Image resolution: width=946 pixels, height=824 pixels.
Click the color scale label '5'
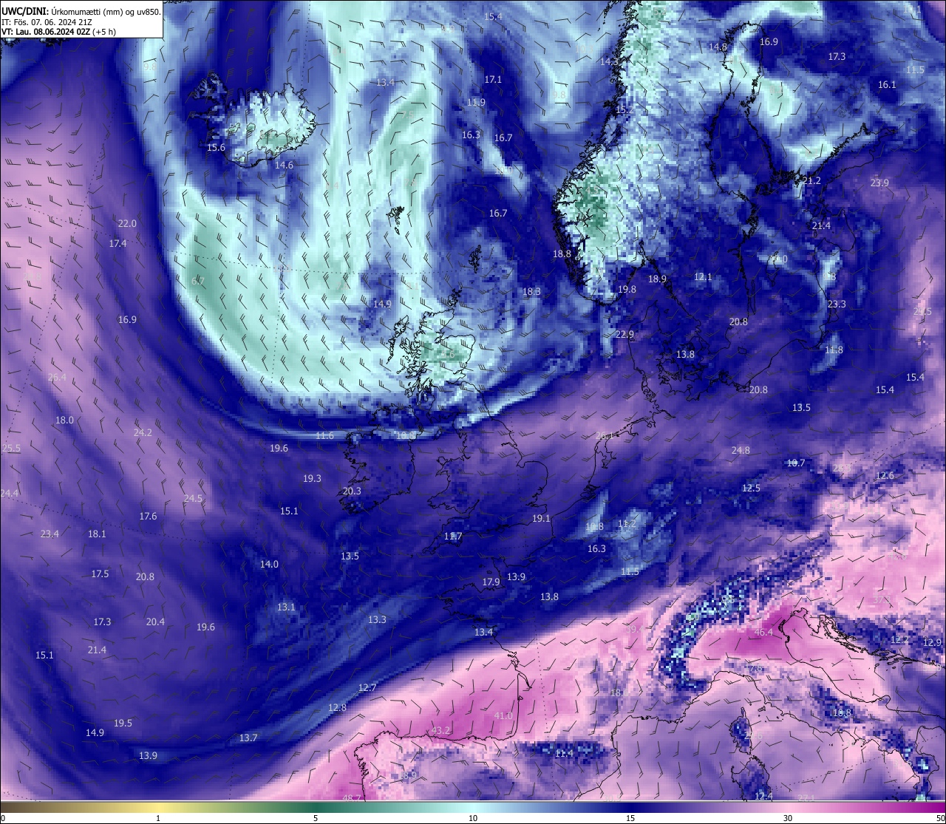[x=316, y=818]
